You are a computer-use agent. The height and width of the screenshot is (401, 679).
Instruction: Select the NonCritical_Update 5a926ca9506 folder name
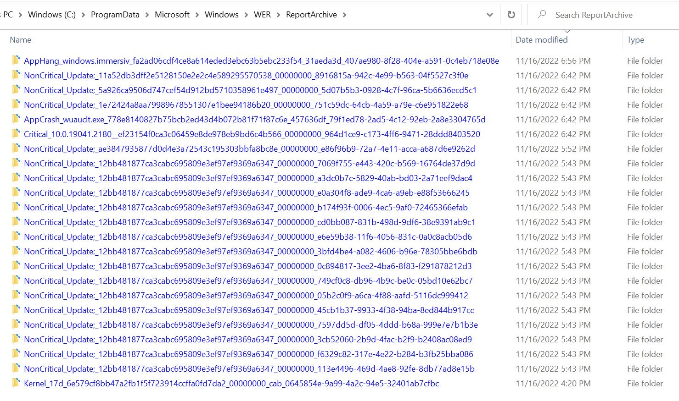tap(250, 90)
